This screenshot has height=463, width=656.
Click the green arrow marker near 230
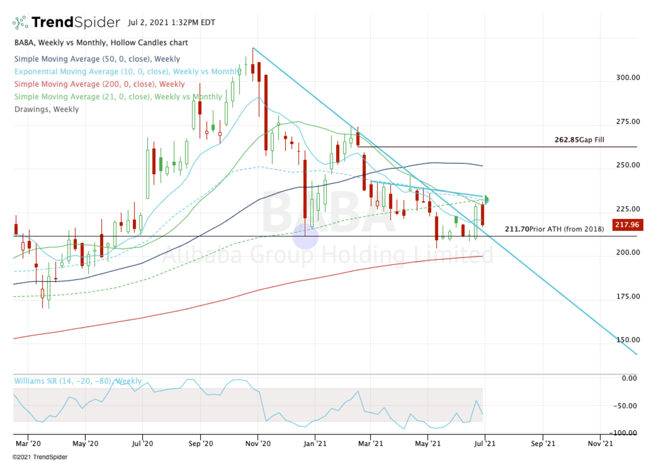(486, 199)
